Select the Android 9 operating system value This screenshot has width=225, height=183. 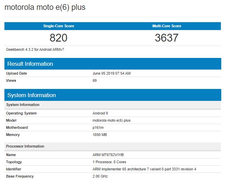[100, 113]
